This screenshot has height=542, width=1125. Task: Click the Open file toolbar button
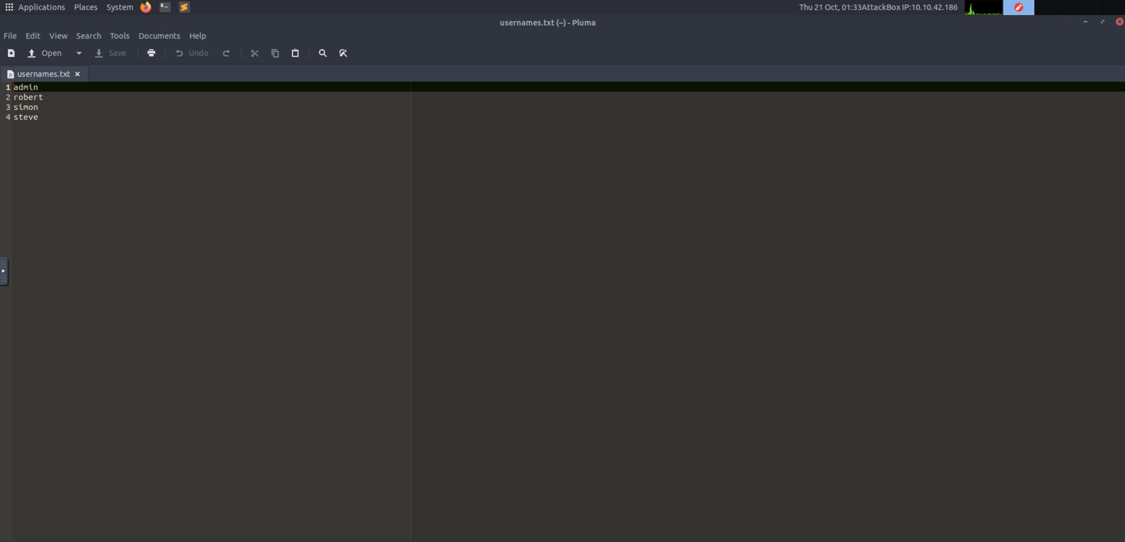tap(45, 53)
